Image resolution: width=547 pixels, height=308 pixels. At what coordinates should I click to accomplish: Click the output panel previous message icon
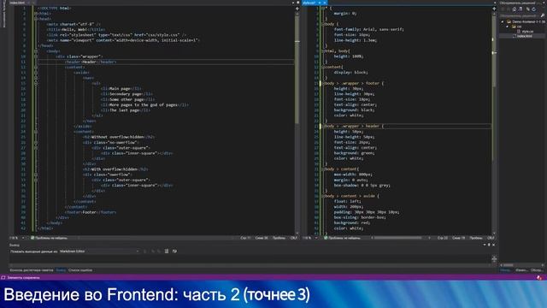click(x=152, y=251)
